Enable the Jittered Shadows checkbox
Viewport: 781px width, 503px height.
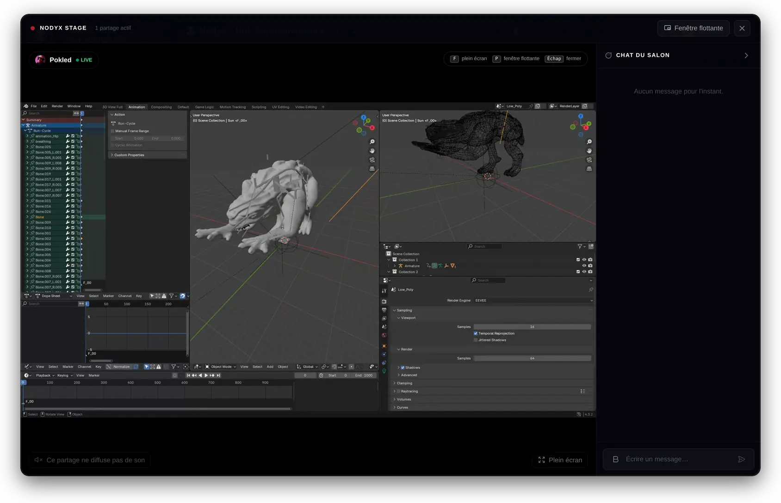[476, 340]
